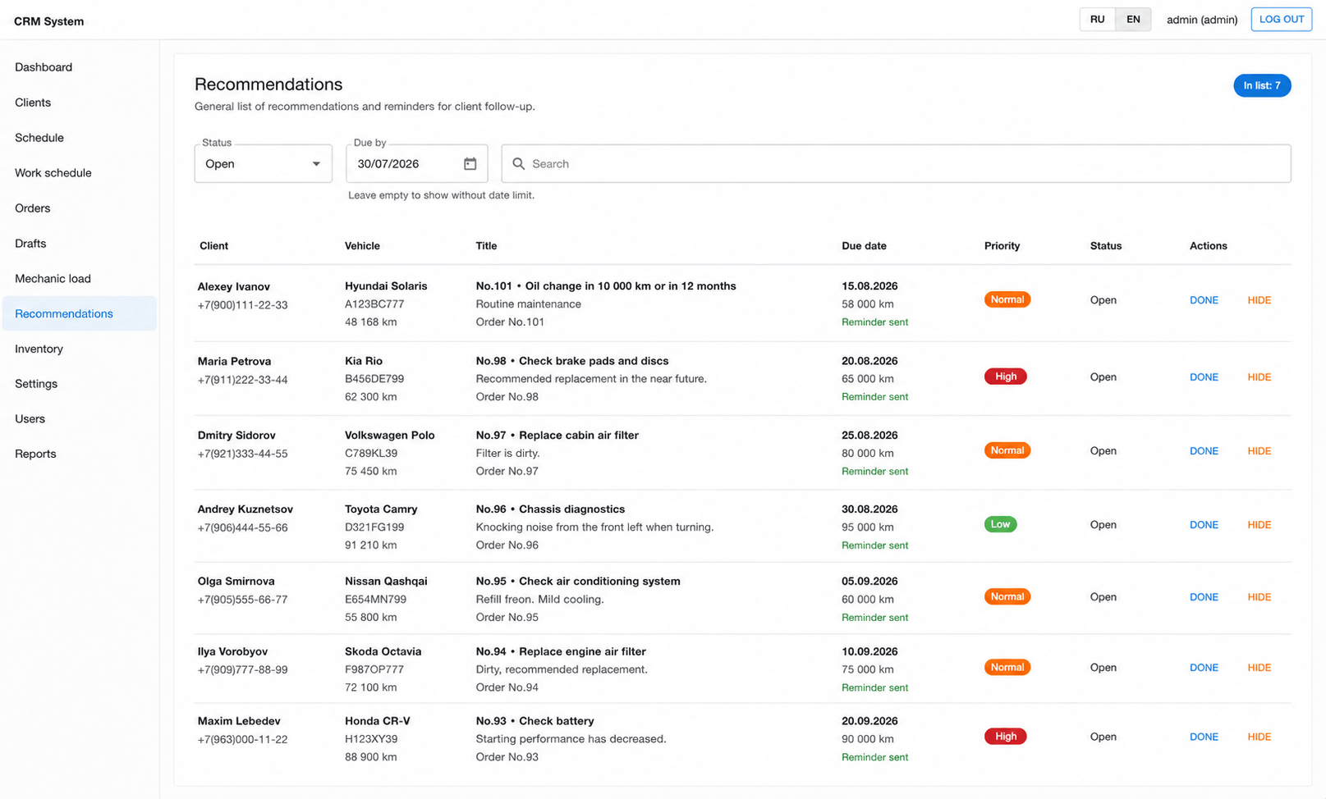
Task: Click the High priority badge for Maxim Lebedev
Action: pos(1006,737)
